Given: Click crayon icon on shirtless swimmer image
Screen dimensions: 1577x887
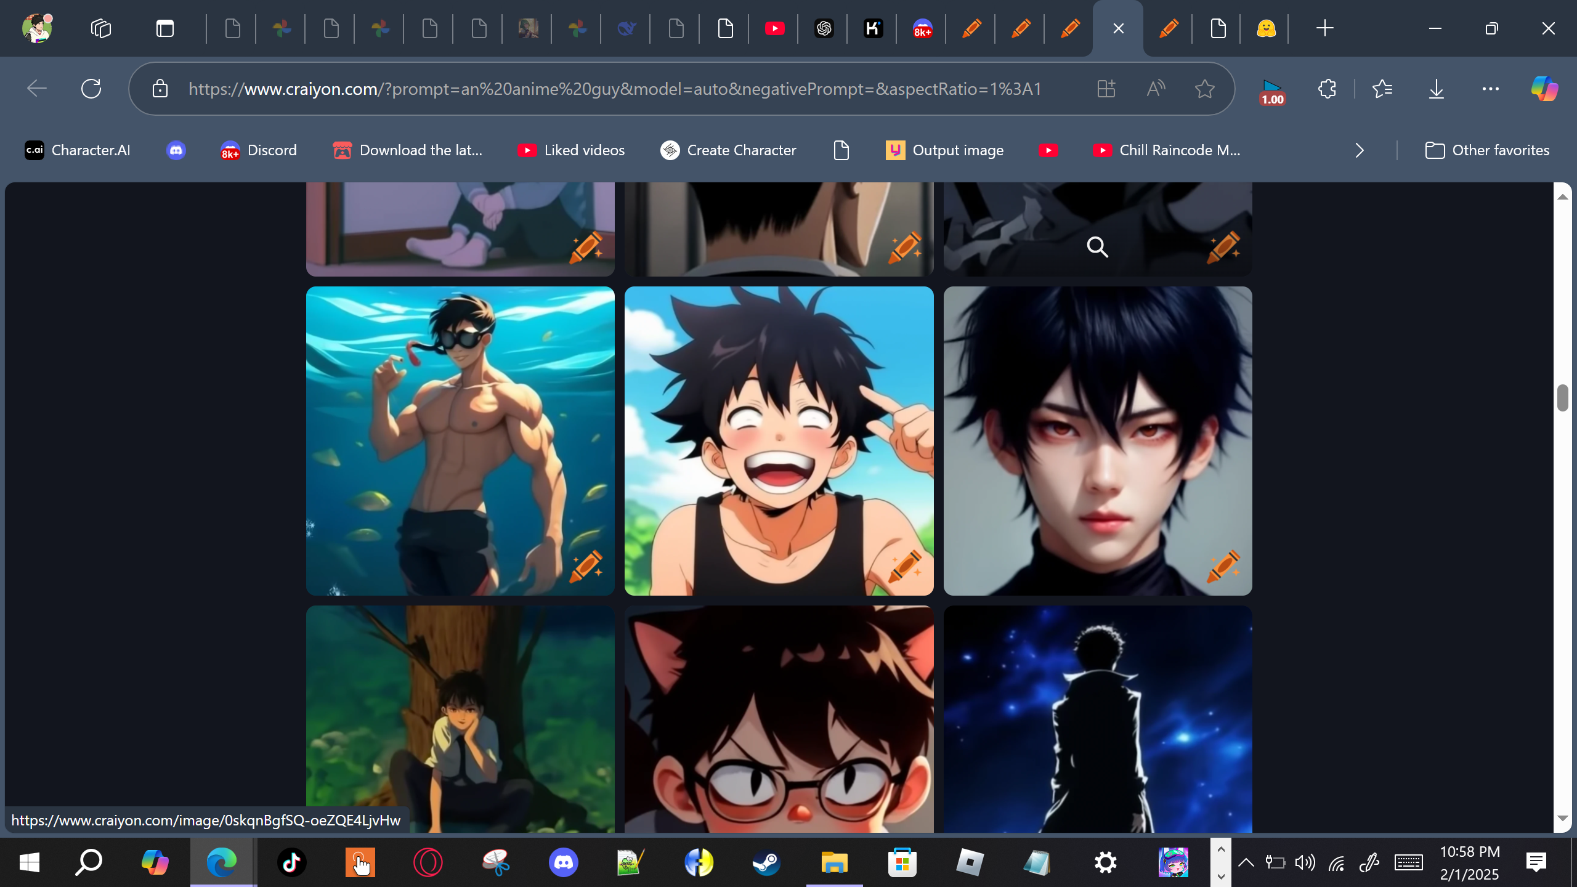Looking at the screenshot, I should tap(585, 565).
